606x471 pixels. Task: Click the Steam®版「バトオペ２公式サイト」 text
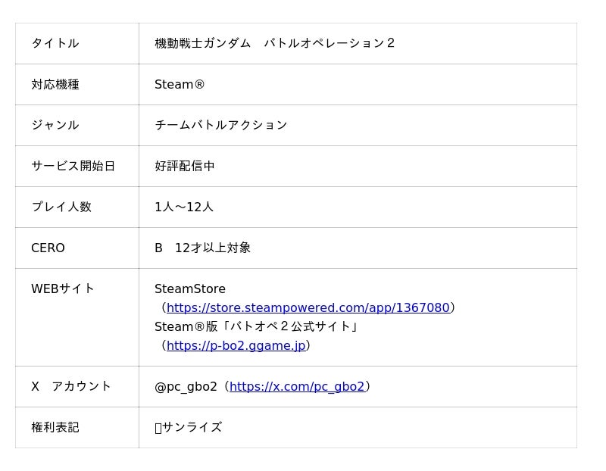(257, 327)
